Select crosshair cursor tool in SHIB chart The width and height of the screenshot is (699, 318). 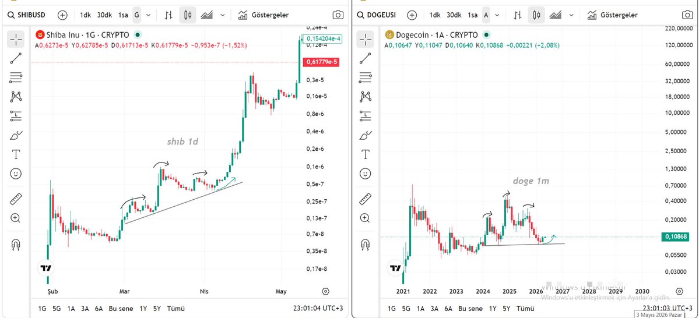pyautogui.click(x=16, y=40)
